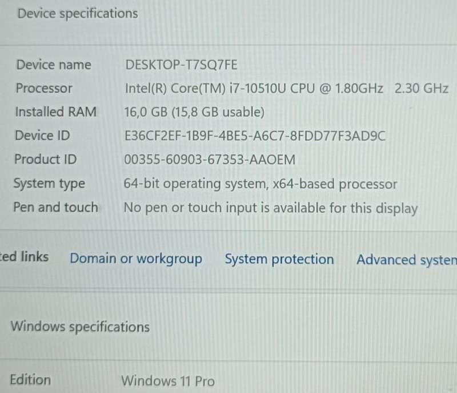
Task: Click the Processor label
Action: [x=44, y=89]
